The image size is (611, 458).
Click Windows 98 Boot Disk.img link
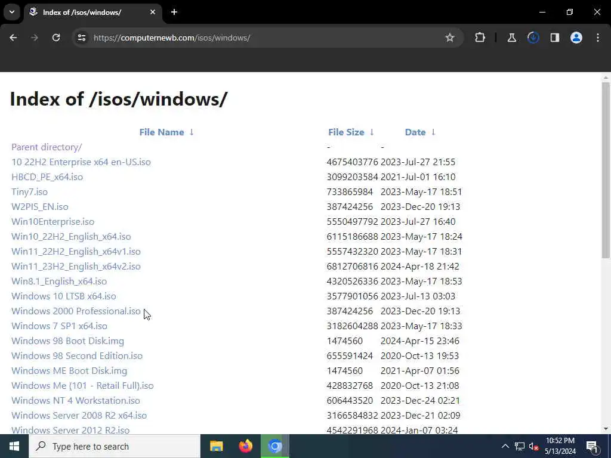(68, 341)
